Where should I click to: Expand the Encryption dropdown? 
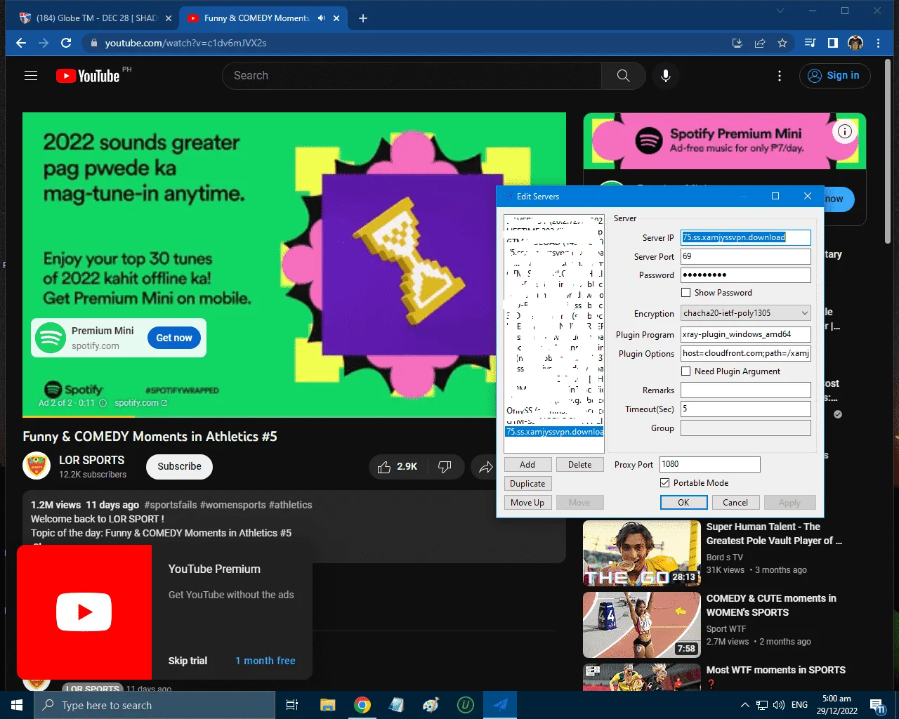[805, 313]
